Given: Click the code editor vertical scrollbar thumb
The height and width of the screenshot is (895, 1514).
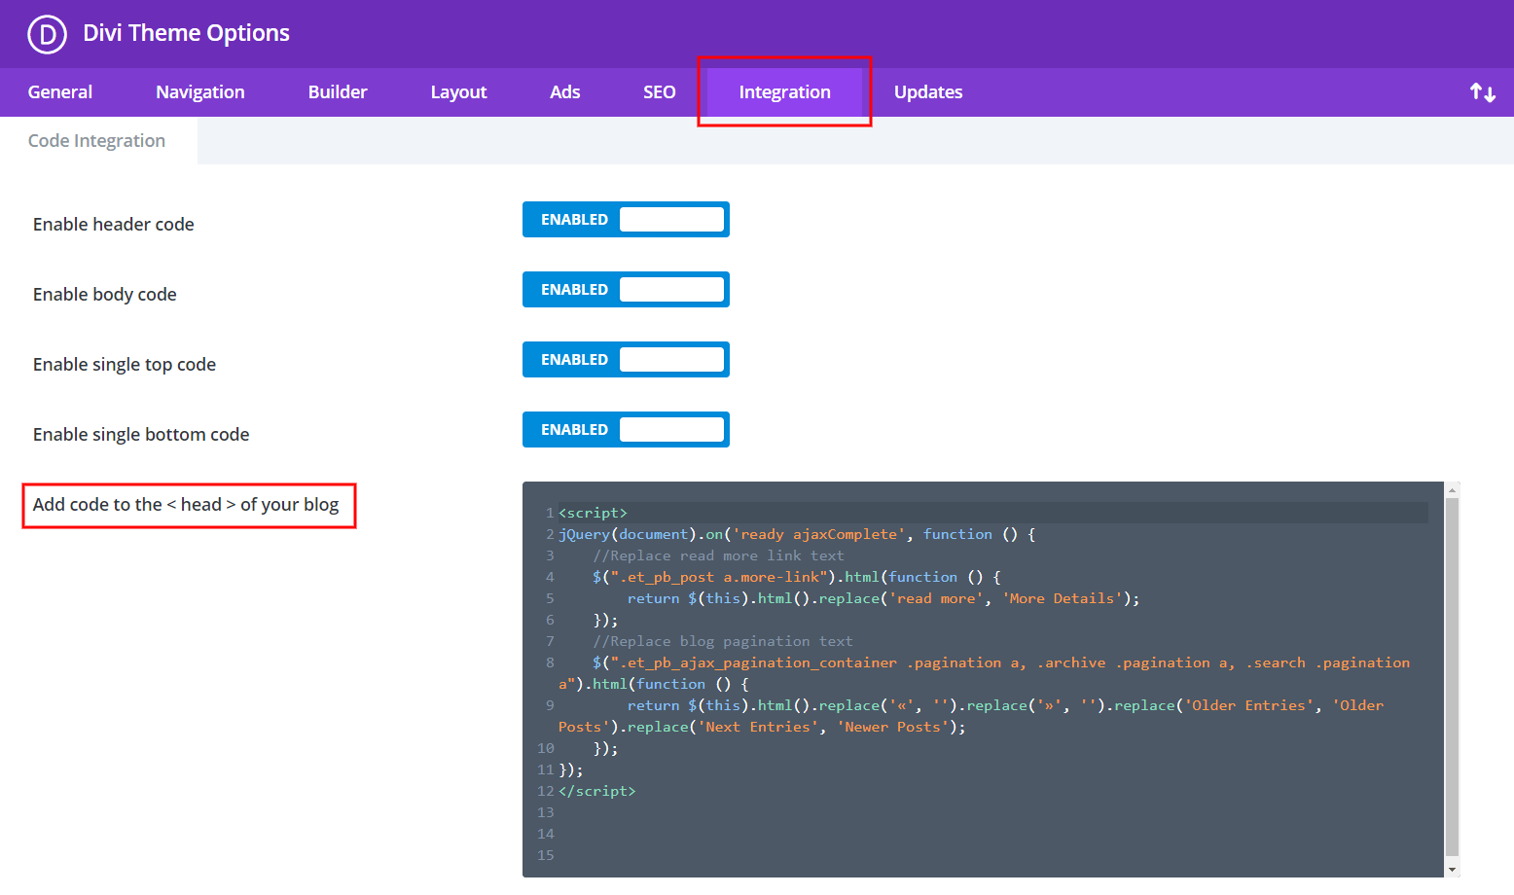Looking at the screenshot, I should click(x=1452, y=676).
